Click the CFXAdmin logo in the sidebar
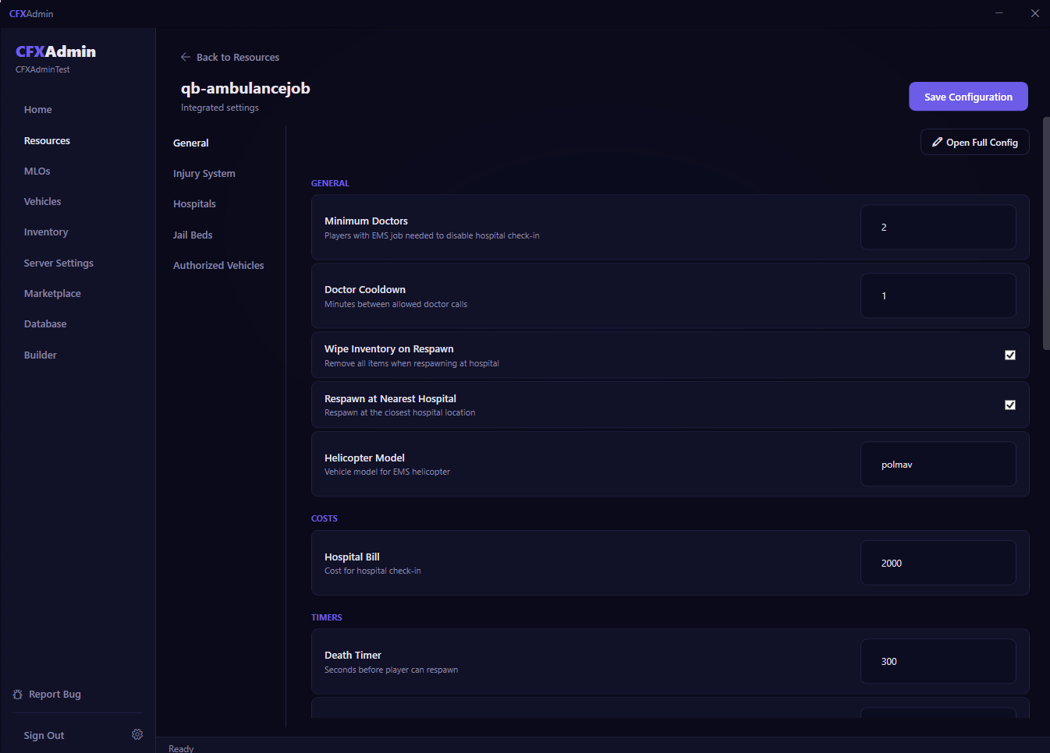 [x=55, y=51]
